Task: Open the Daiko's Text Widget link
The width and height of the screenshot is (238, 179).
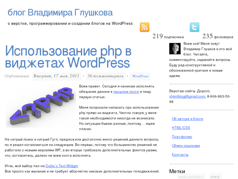Action: click(62, 166)
